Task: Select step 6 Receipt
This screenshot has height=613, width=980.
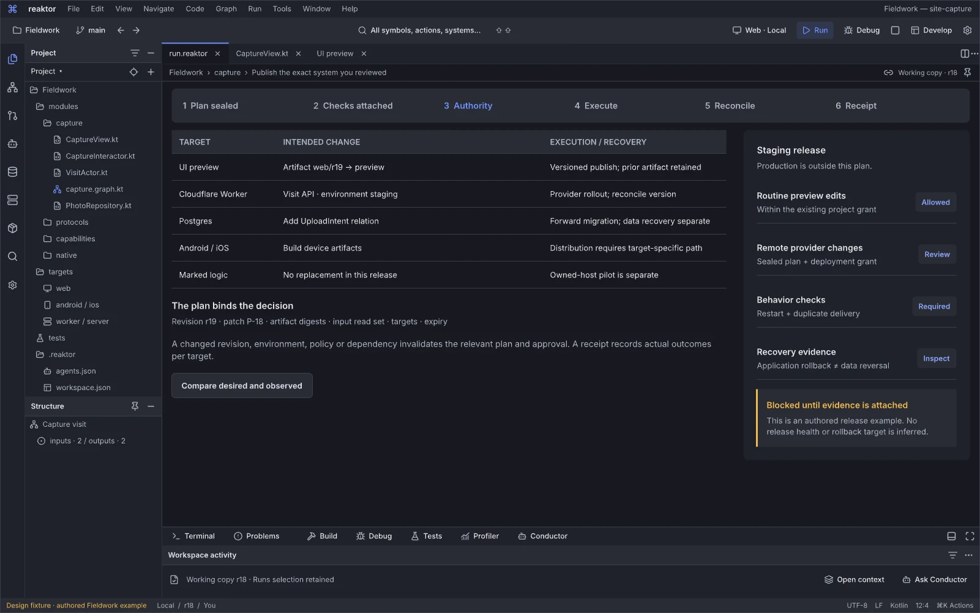Action: [x=856, y=106]
